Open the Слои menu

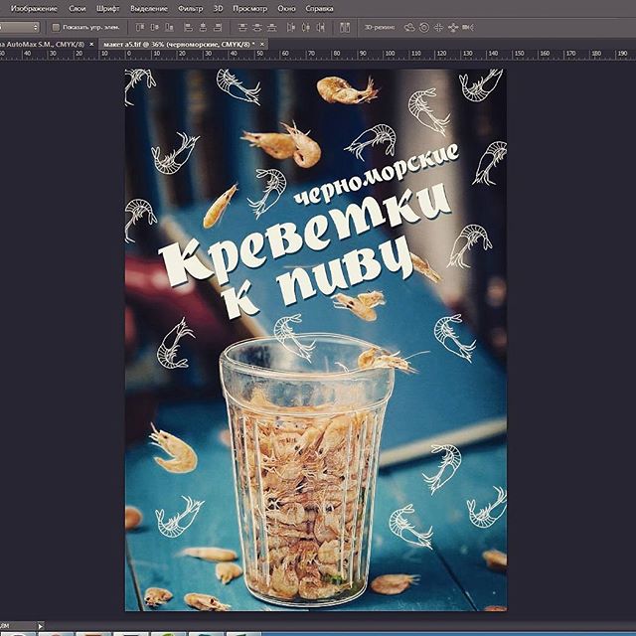78,9
